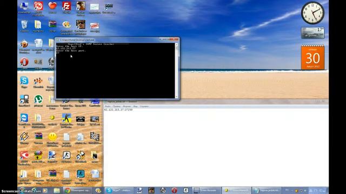Open Notepad's second menu (Edit)

pyautogui.click(x=117, y=106)
